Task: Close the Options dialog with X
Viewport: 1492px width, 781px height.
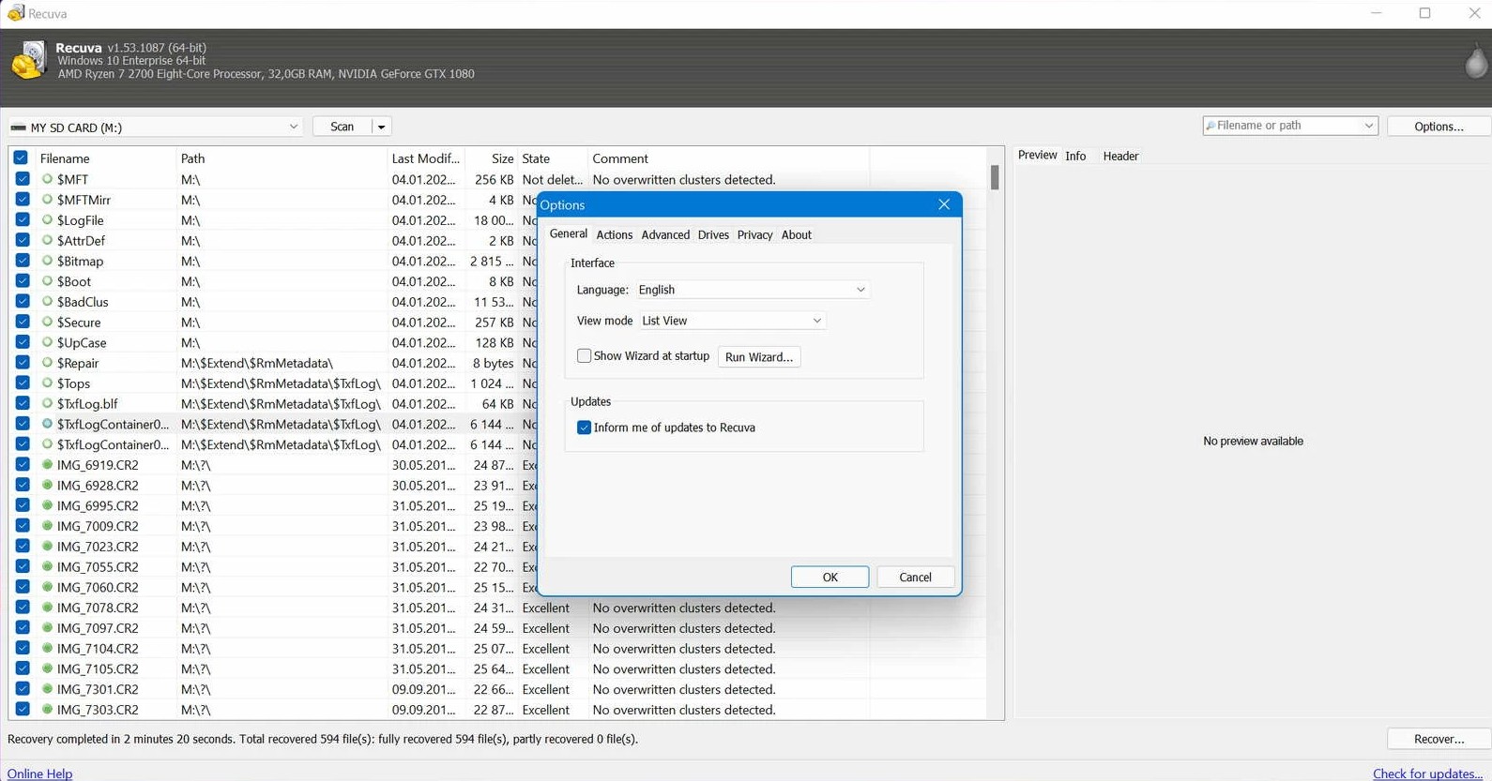Action: [x=944, y=204]
